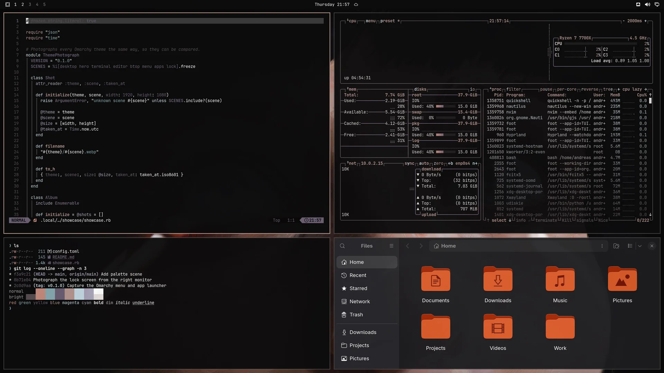Viewport: 664px width, 373px height.
Task: Switch to workspace 5
Action: (x=44, y=4)
